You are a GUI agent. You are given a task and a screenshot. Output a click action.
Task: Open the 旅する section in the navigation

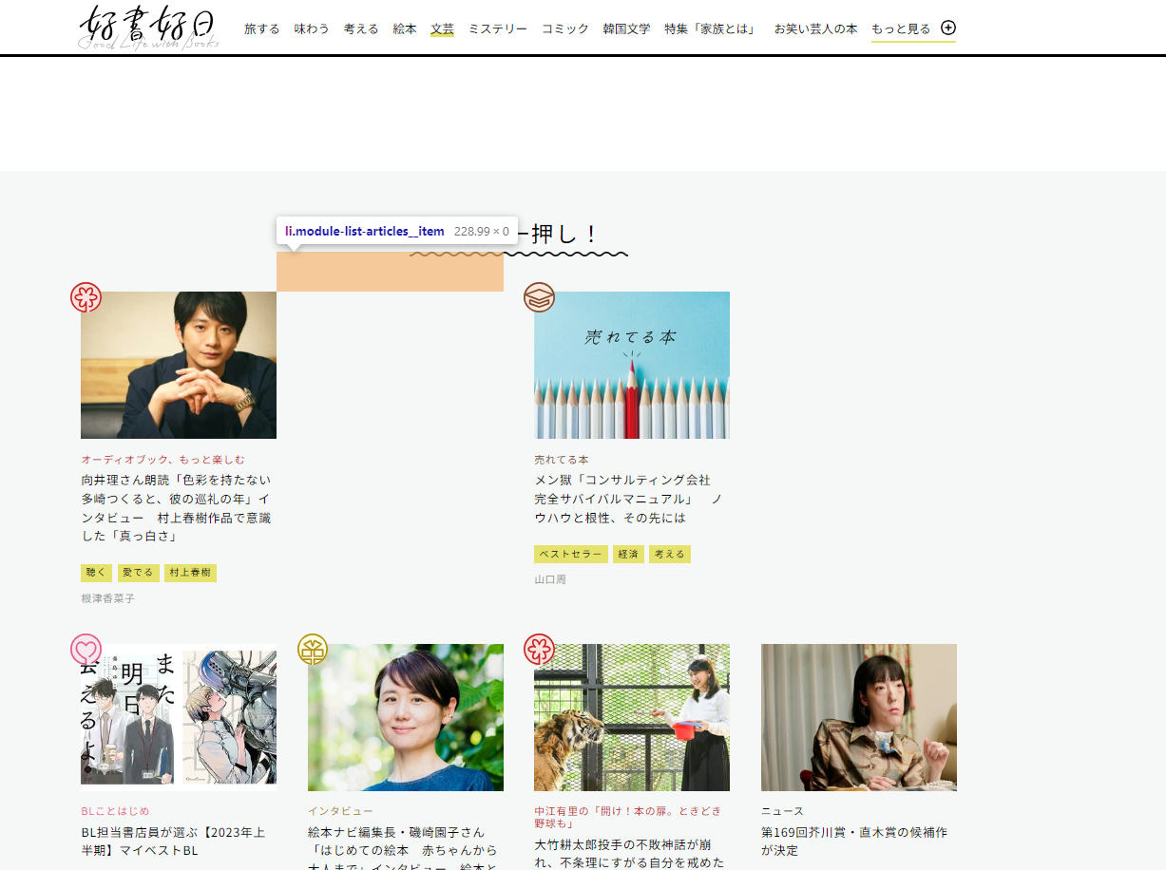[x=261, y=28]
